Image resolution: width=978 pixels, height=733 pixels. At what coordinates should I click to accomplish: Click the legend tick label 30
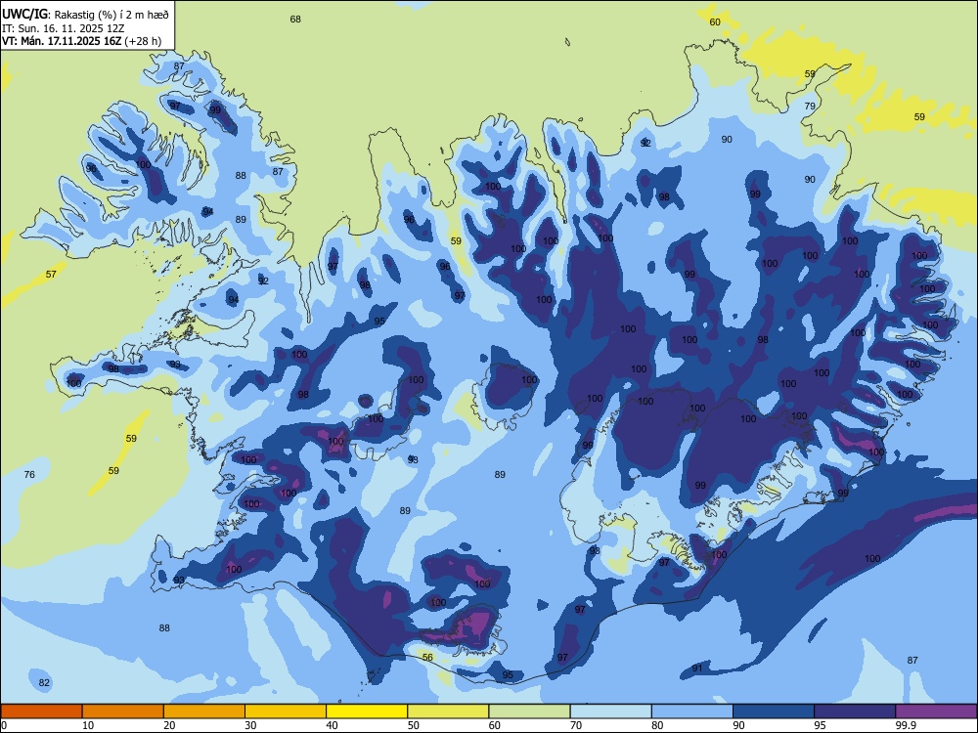[250, 725]
